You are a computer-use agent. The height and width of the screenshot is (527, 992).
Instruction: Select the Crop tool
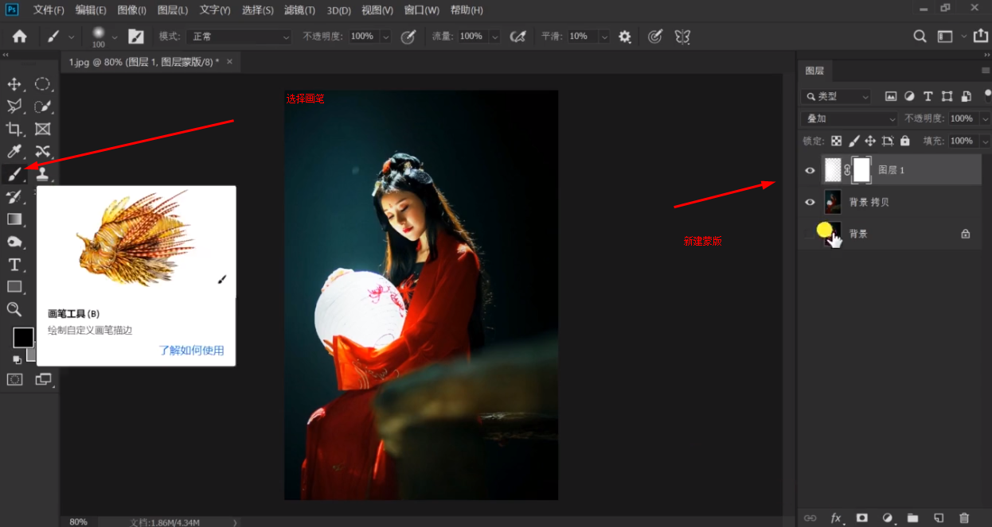tap(14, 129)
